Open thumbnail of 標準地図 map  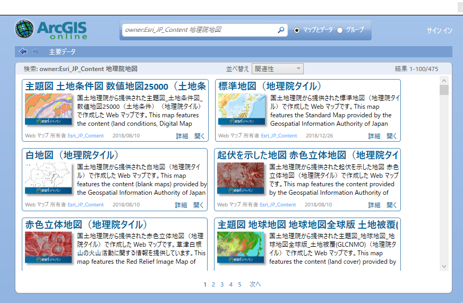pos(242,109)
